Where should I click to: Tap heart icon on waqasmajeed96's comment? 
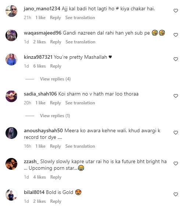tap(176, 35)
